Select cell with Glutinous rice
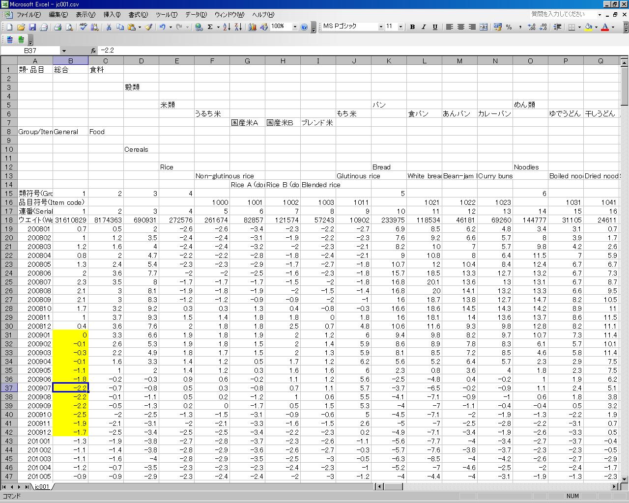Image resolution: width=629 pixels, height=503 pixels. pos(354,176)
